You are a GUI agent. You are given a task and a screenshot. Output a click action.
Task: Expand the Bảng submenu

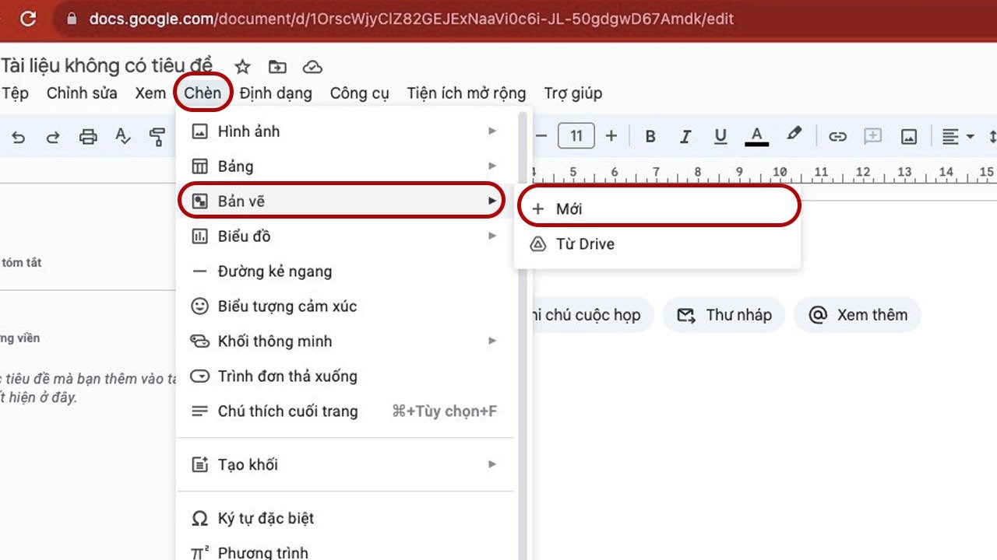click(x=345, y=166)
